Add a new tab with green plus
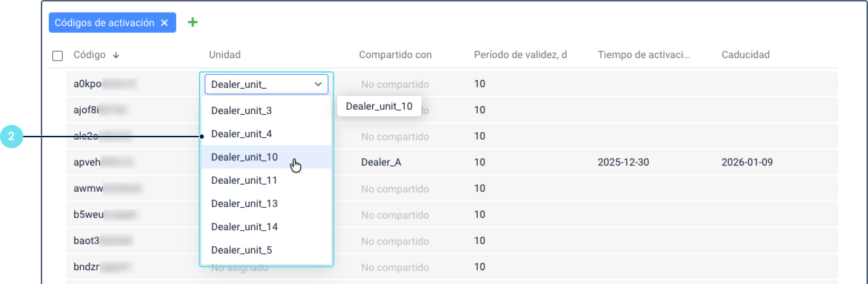This screenshot has height=284, width=868. pos(192,23)
